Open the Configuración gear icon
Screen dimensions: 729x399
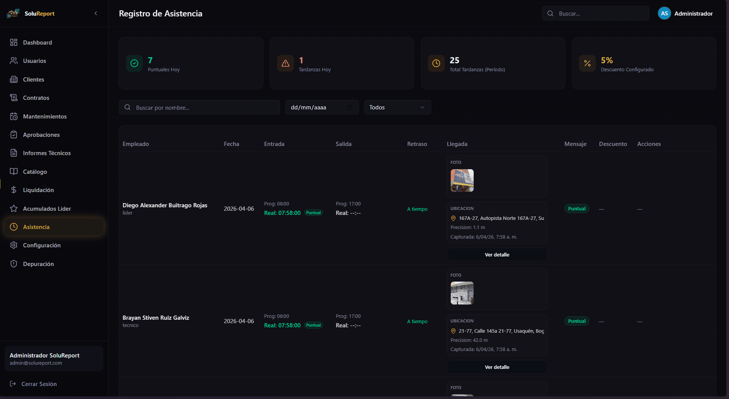click(x=14, y=245)
